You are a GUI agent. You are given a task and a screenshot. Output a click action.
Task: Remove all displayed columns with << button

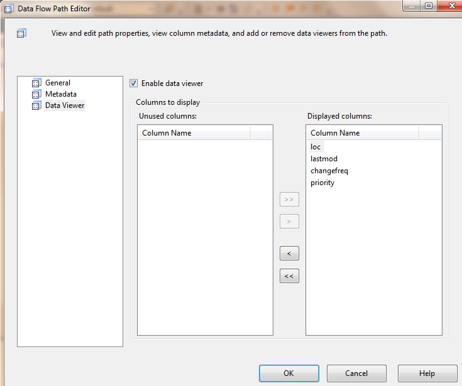point(289,276)
